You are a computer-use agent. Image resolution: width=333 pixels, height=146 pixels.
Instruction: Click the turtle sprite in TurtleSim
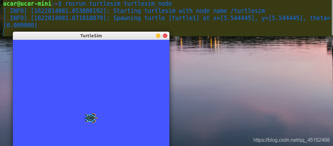(91, 118)
